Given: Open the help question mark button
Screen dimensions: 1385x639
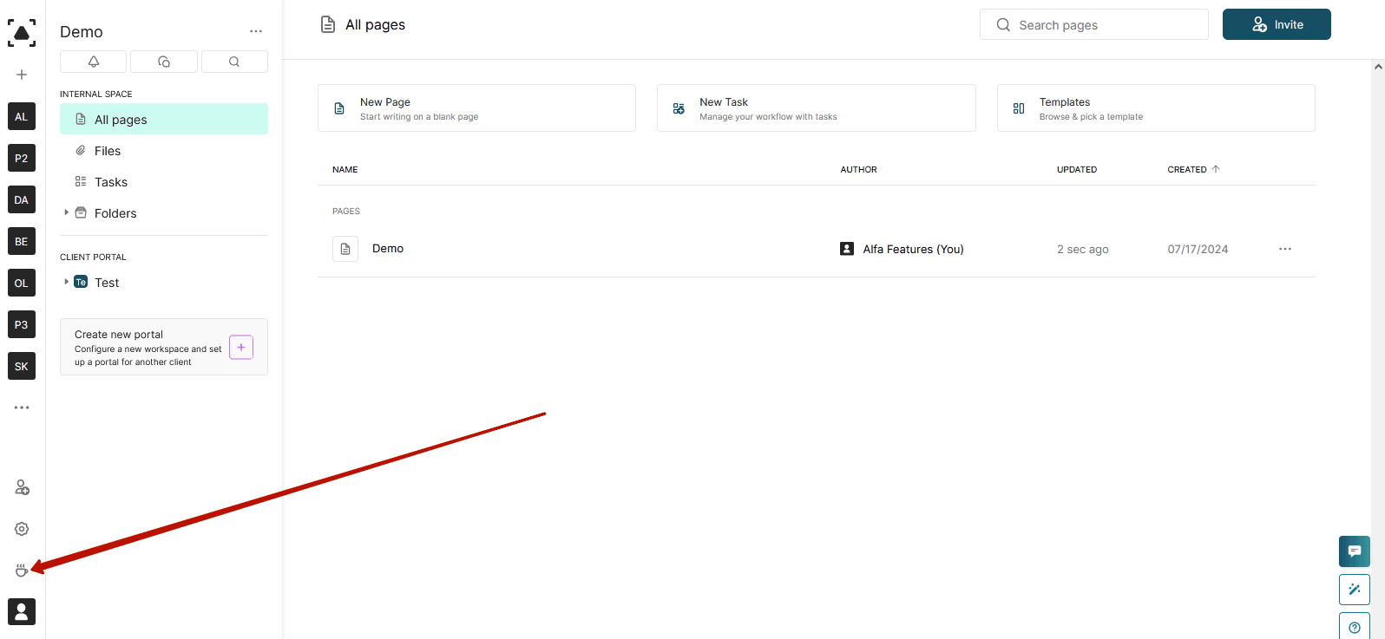Looking at the screenshot, I should tap(1355, 627).
